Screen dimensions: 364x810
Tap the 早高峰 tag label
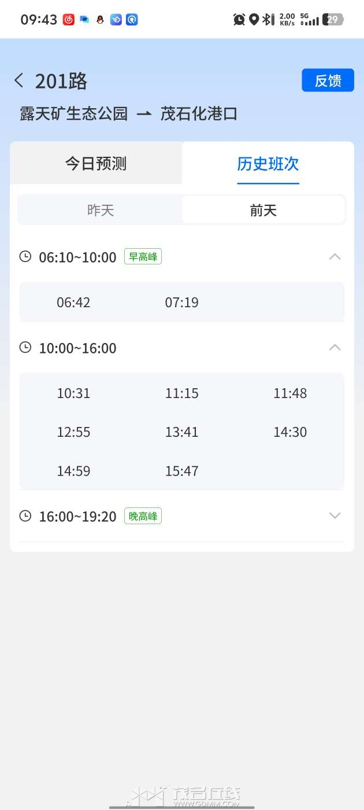click(143, 256)
